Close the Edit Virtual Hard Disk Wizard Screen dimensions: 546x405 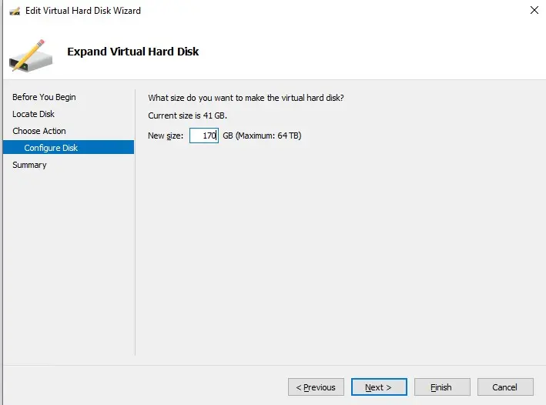(x=534, y=11)
